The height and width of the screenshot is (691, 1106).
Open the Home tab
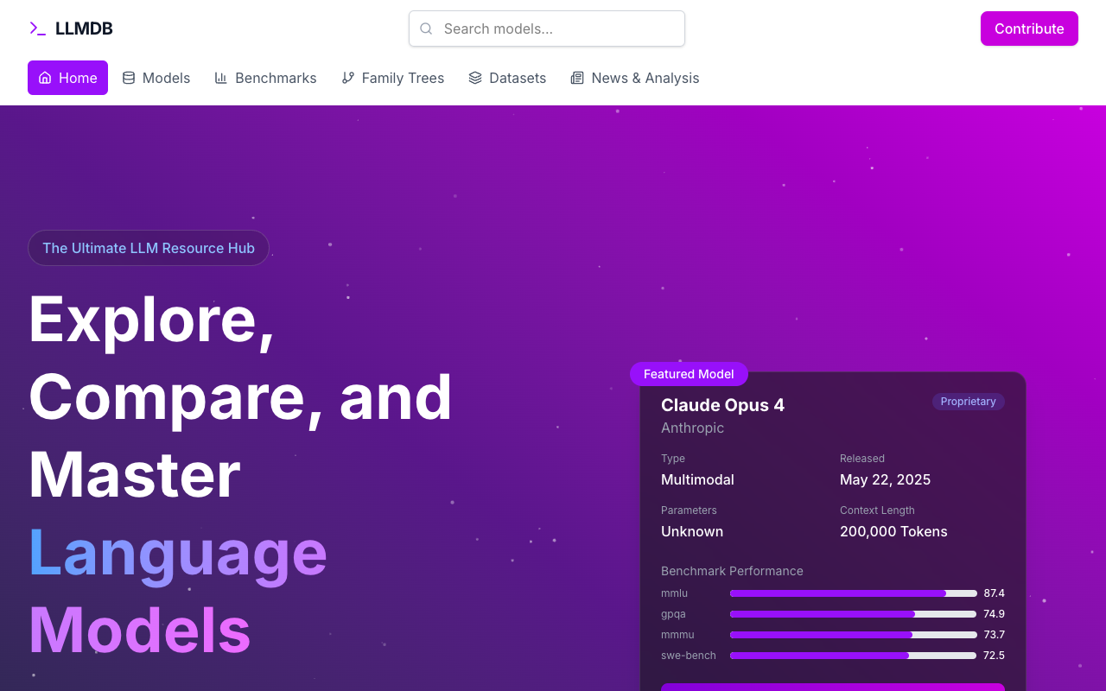67,78
